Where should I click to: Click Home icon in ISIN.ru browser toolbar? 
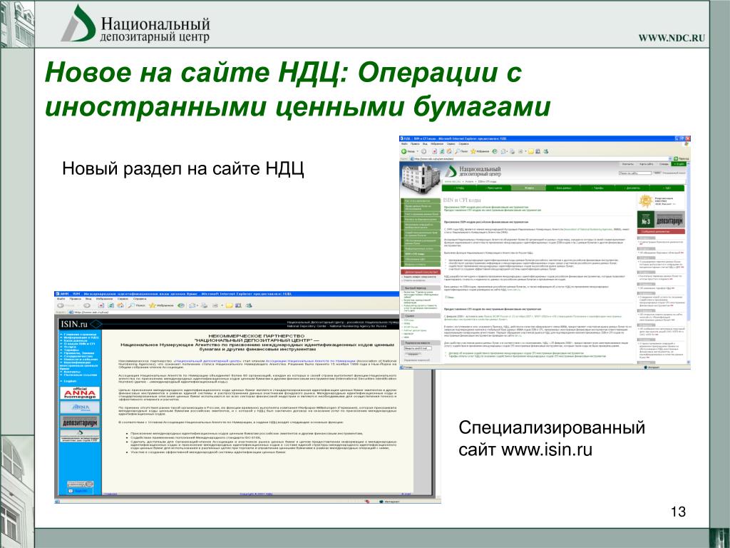point(120,305)
